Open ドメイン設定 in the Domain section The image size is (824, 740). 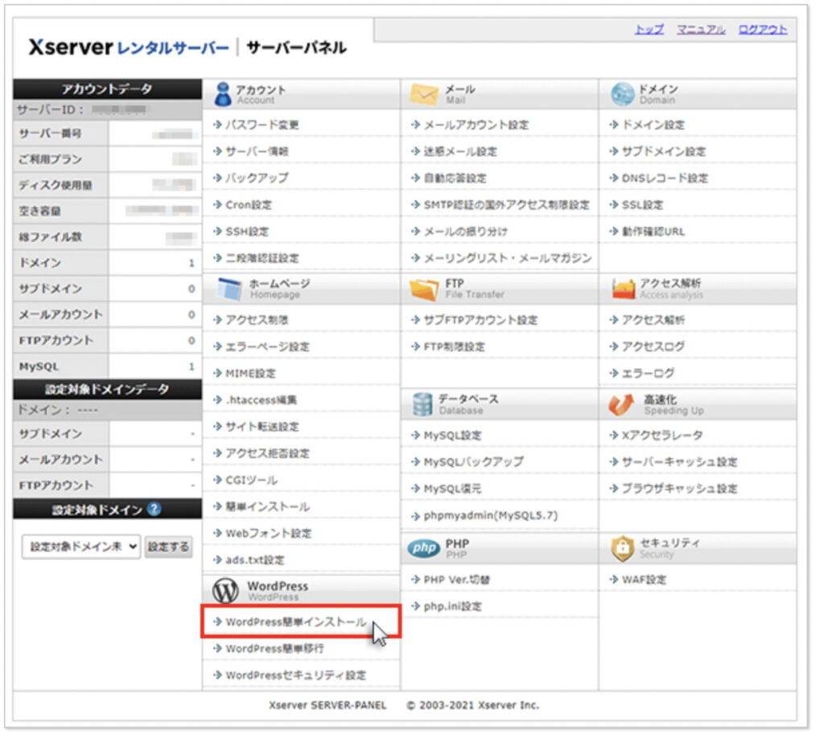click(x=653, y=125)
